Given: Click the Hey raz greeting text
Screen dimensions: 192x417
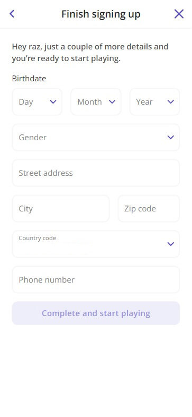Looking at the screenshot, I should tap(90, 53).
